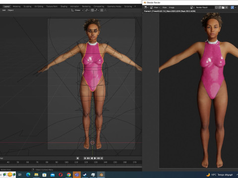Open the Animation workspace tab
Image resolution: width=238 pixels, height=178 pixels.
tap(74, 6)
